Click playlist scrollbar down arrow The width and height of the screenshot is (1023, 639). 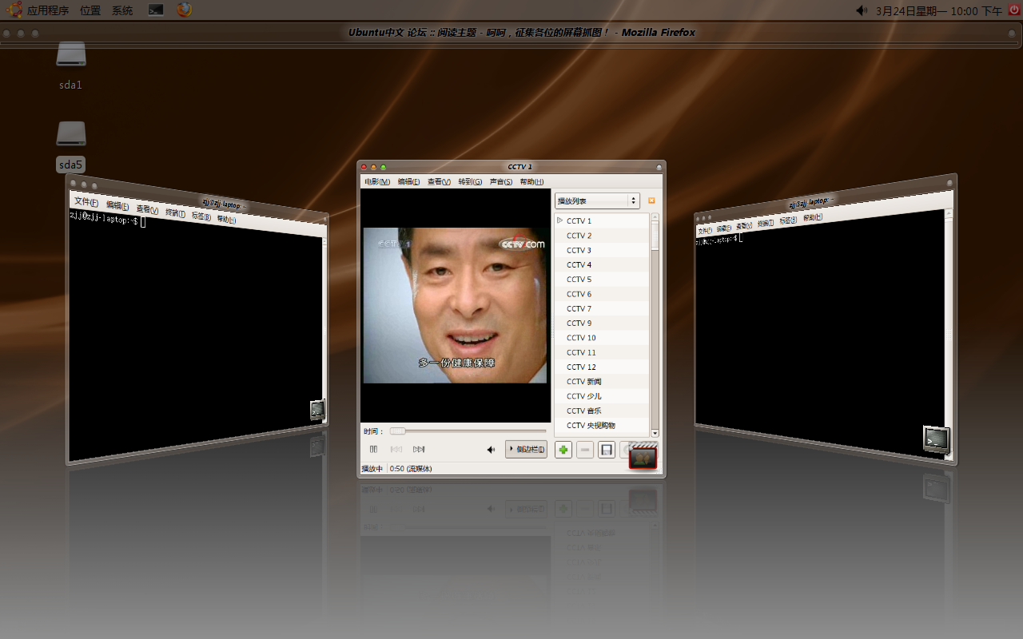[x=655, y=432]
